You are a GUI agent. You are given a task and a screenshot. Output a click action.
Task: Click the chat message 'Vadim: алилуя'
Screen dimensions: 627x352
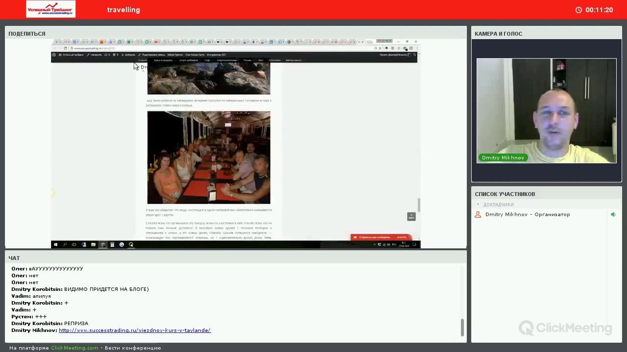(x=31, y=296)
